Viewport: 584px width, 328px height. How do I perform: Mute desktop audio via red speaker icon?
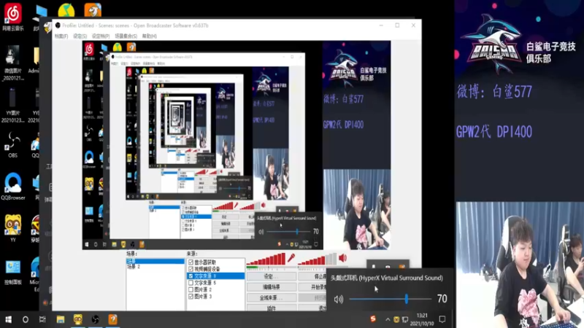[342, 258]
